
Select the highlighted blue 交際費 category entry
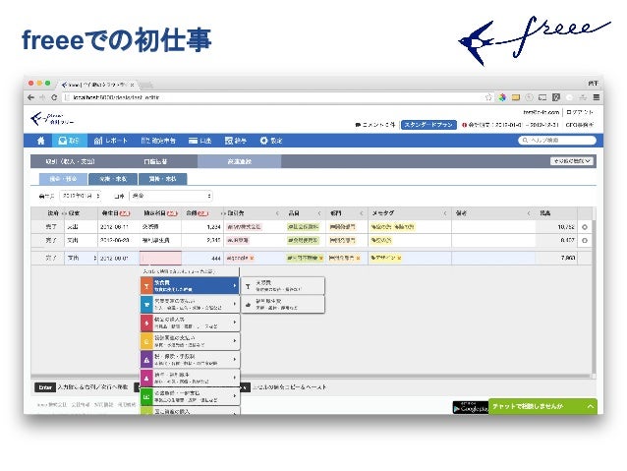(x=190, y=286)
